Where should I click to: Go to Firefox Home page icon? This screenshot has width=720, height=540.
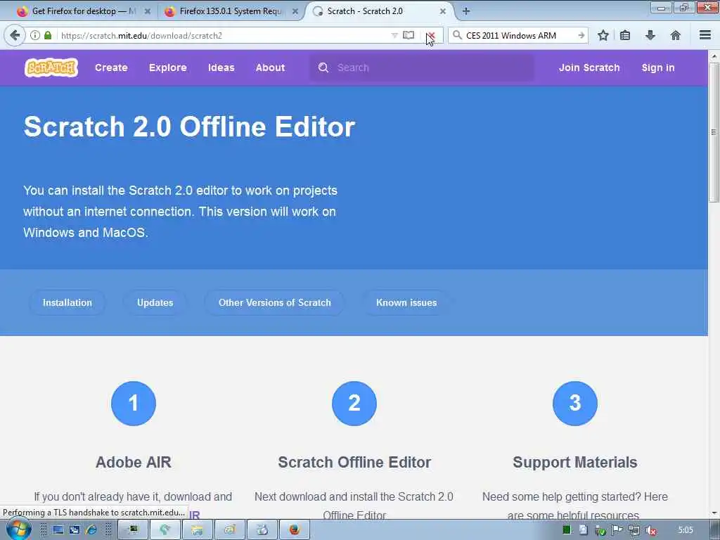pyautogui.click(x=675, y=35)
